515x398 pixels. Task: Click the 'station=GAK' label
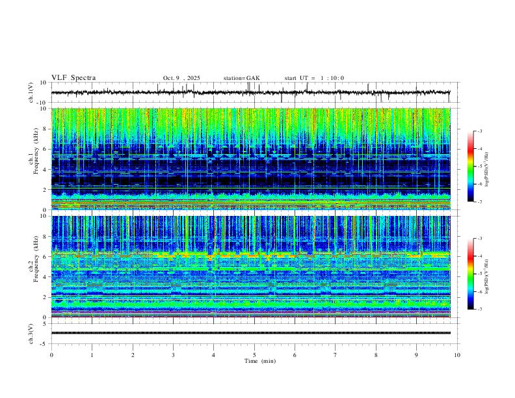(x=241, y=78)
